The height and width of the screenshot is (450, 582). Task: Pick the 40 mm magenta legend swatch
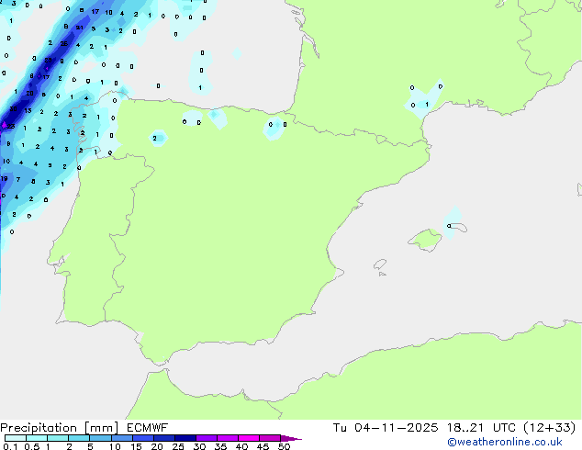pyautogui.click(x=249, y=438)
